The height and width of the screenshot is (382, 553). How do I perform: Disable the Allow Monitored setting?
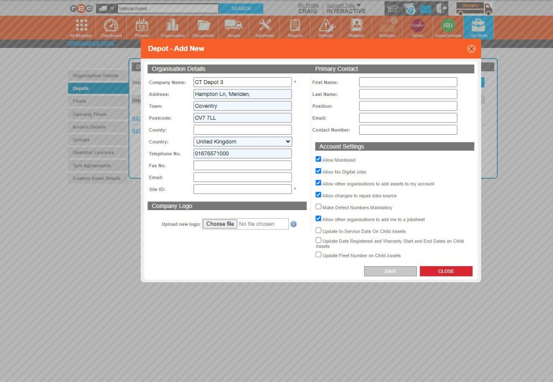point(319,159)
